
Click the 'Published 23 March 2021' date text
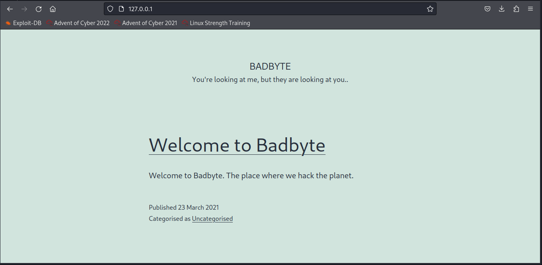[184, 207]
